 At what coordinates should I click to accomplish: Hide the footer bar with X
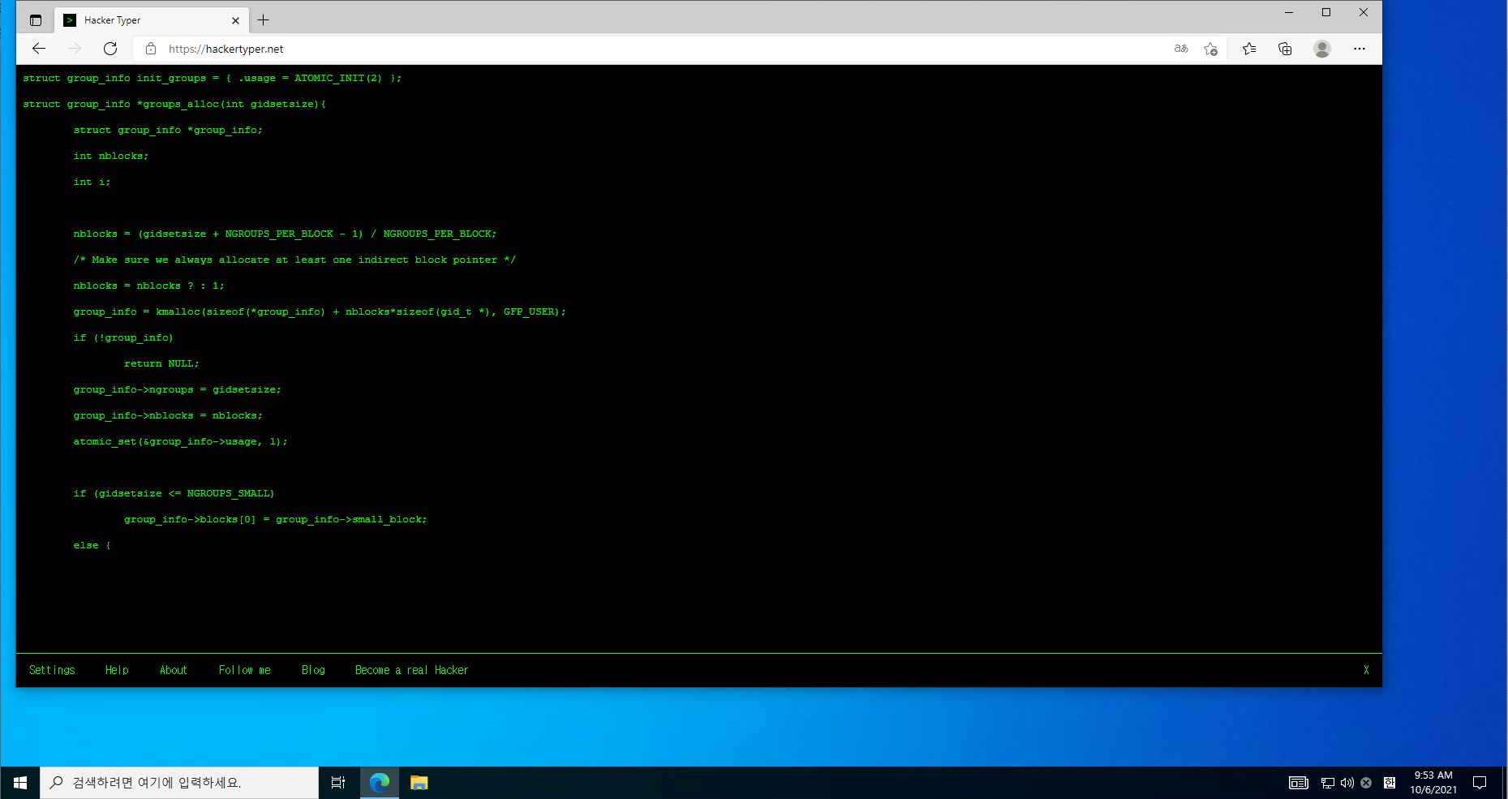pyautogui.click(x=1366, y=670)
